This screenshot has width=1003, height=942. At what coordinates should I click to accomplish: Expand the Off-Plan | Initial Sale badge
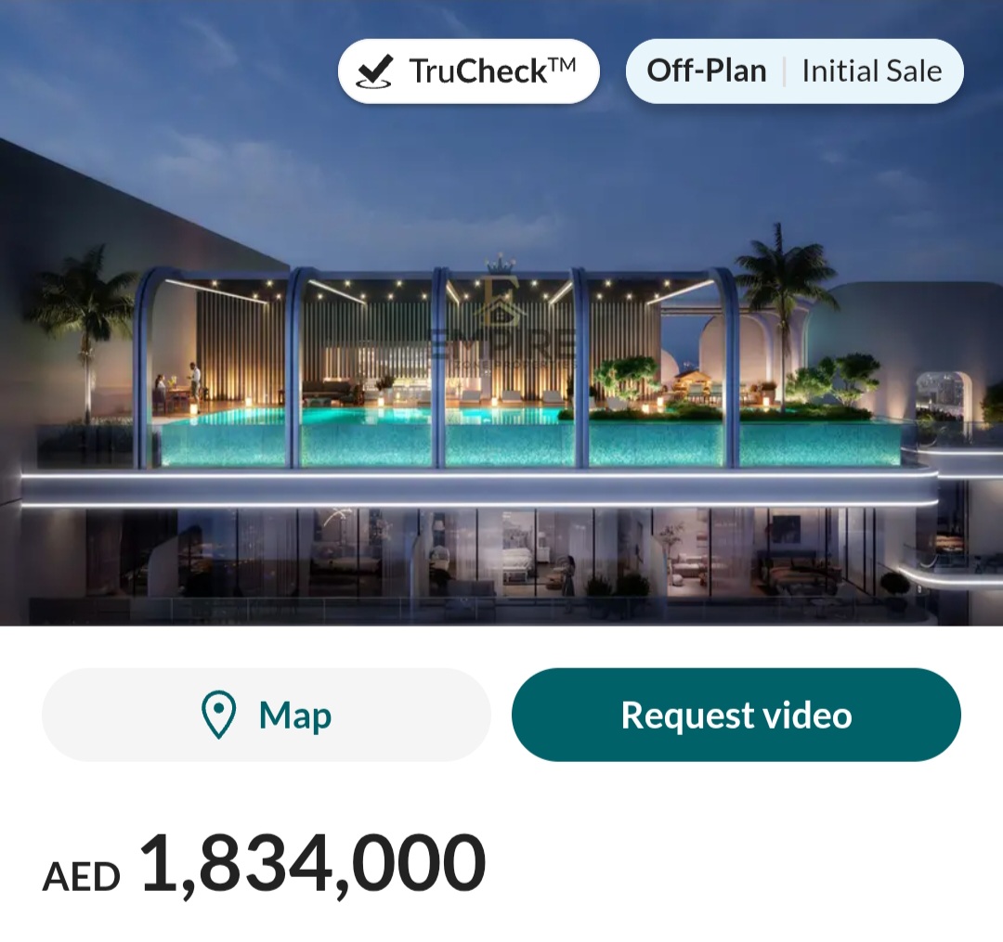(x=794, y=70)
